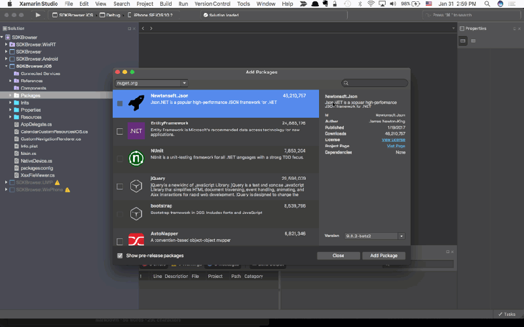Image resolution: width=524 pixels, height=327 pixels.
Task: Open the View License link
Action: pyautogui.click(x=394, y=140)
